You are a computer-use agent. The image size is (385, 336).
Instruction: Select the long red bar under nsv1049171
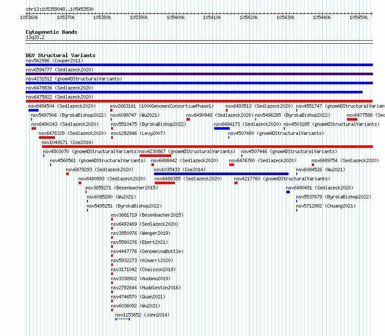click(208, 147)
